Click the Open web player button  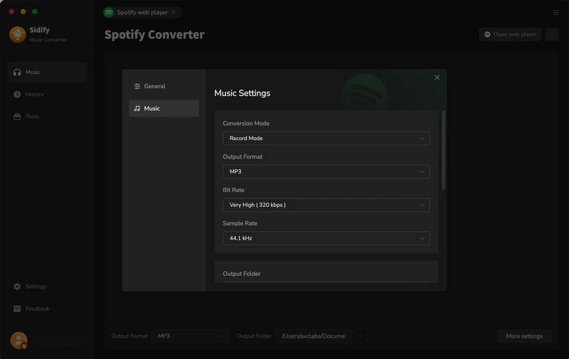(510, 34)
